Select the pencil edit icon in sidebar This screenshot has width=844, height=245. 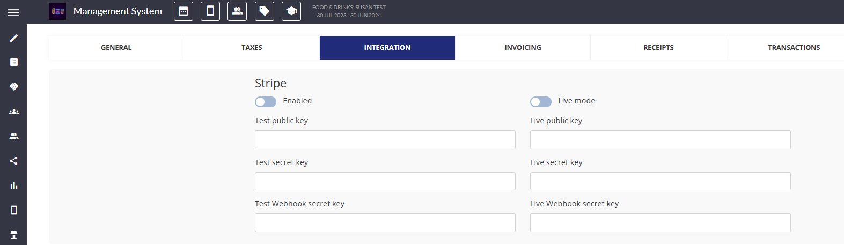tap(14, 38)
